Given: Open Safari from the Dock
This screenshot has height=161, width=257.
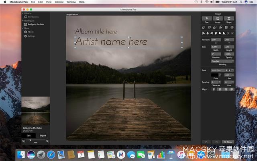Looking at the screenshot, I should click(51, 155).
